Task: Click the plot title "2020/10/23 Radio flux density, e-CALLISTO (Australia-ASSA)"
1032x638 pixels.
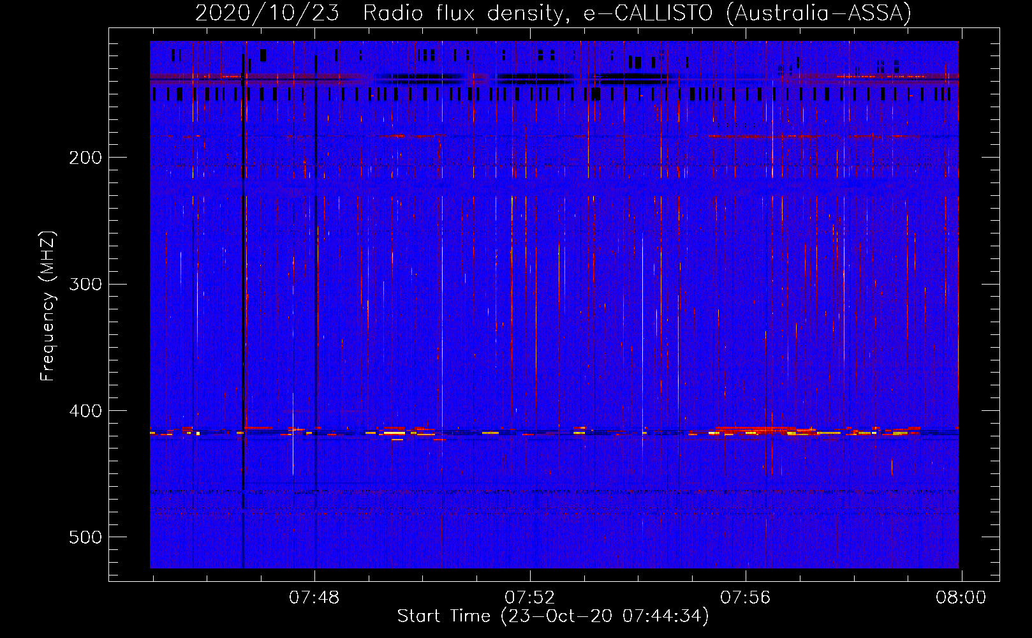Action: (x=553, y=13)
